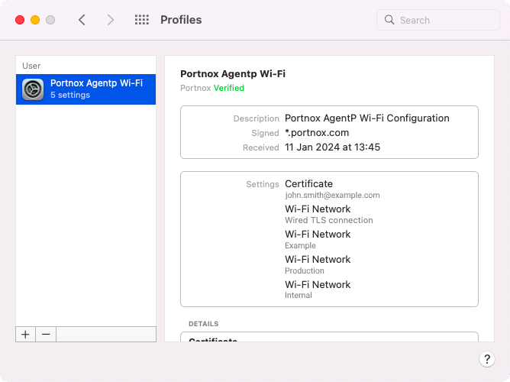Minimize window with yellow button
Screen dimensions: 510x382
pyautogui.click(x=35, y=20)
